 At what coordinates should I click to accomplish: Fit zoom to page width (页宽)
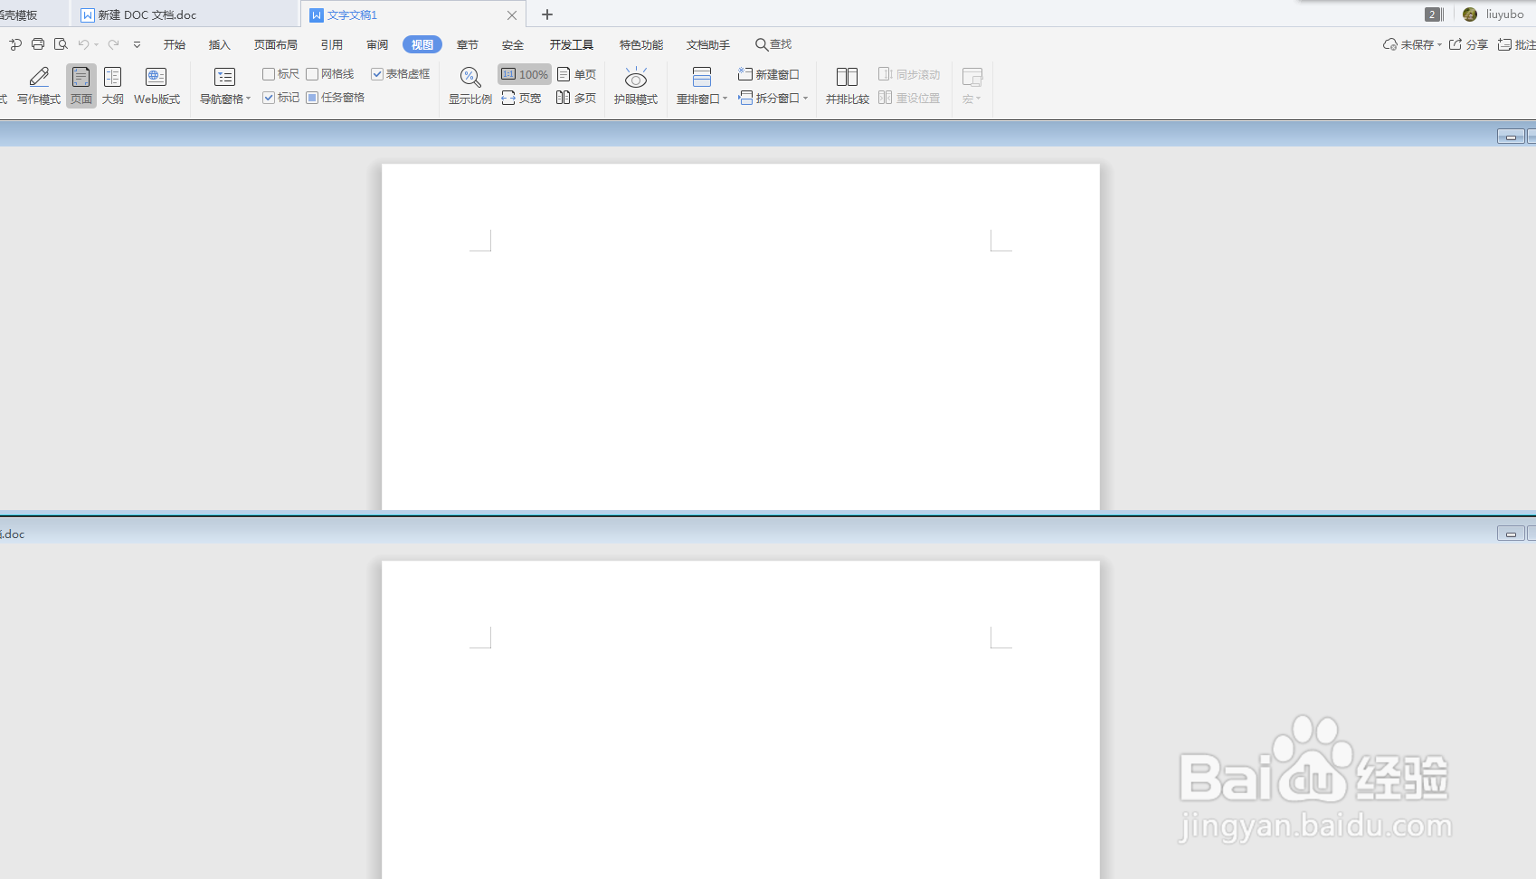pos(521,98)
